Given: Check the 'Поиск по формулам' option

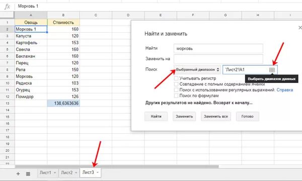Looking at the screenshot, I should [x=176, y=96].
